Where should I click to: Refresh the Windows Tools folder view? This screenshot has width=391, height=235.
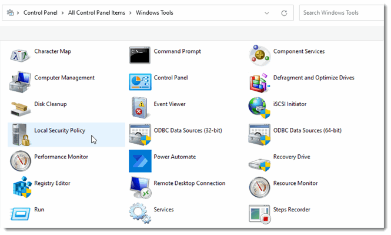point(284,13)
